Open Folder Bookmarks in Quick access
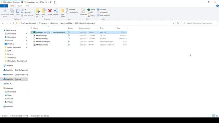The image size is (219, 123). coord(14,47)
